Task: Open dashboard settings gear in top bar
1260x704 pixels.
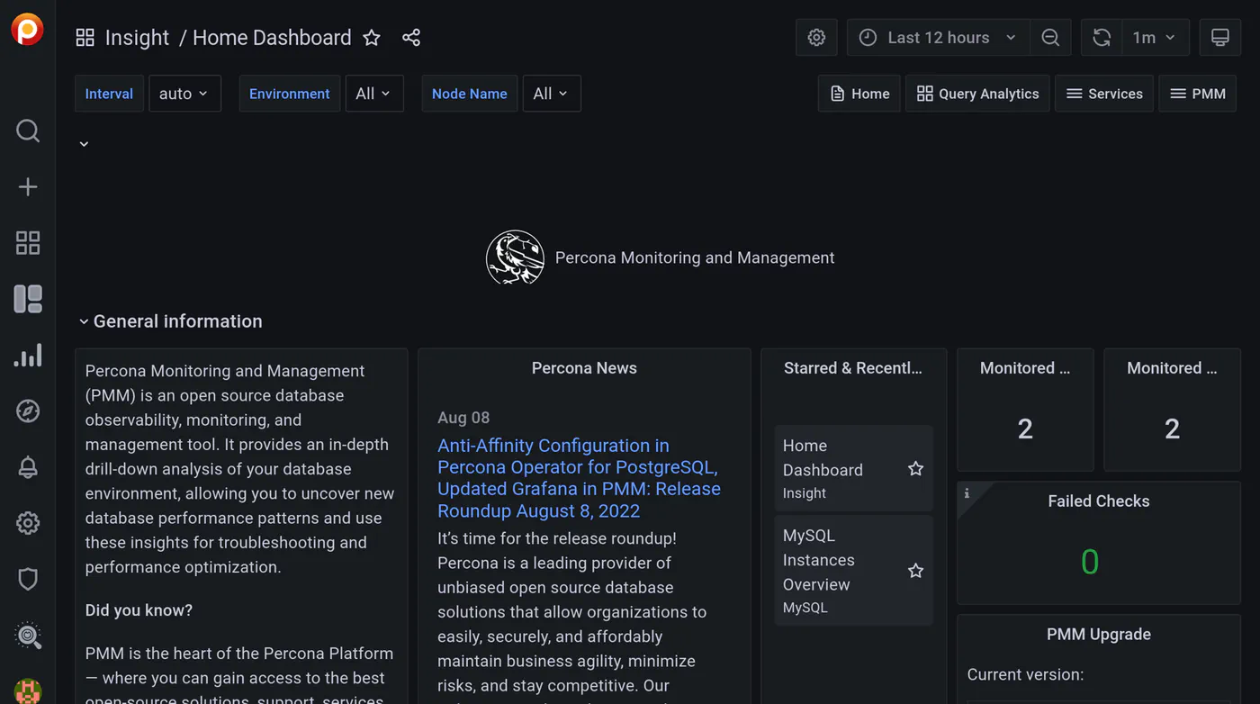Action: pyautogui.click(x=816, y=38)
